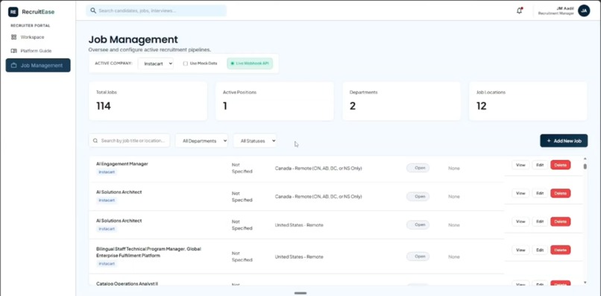Delete the AI Solutions Architect Canada job
The width and height of the screenshot is (601, 296).
pos(561,193)
